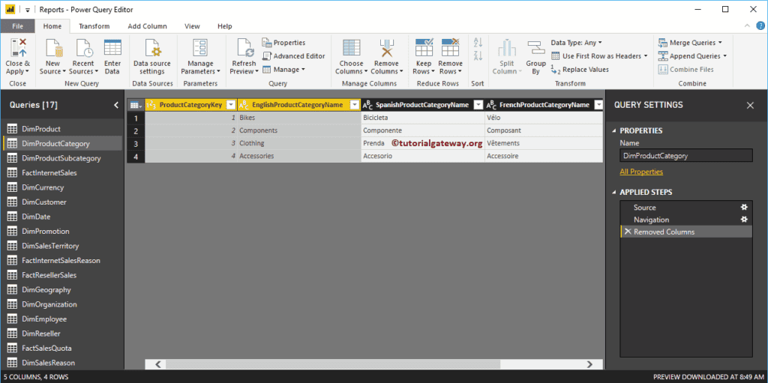Select the DimProductSubcategory query
The image size is (768, 383).
[61, 158]
